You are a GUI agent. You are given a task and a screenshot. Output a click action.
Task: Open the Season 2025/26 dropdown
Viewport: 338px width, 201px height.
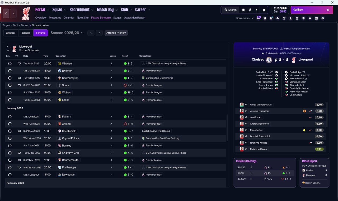point(67,33)
